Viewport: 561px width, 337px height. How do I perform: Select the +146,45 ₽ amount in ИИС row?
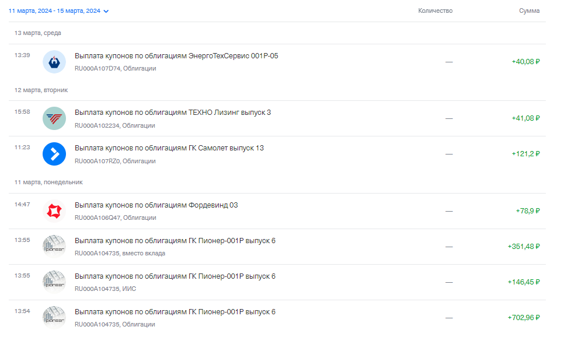[524, 282]
